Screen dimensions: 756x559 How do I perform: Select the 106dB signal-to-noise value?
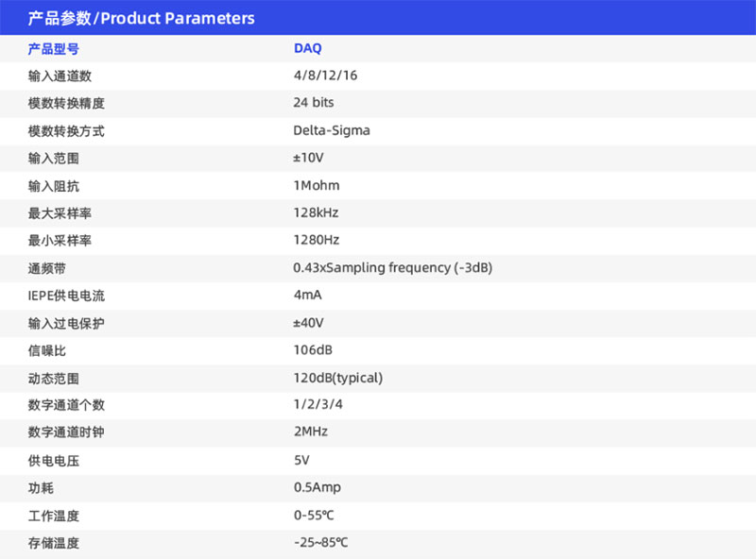coord(313,350)
